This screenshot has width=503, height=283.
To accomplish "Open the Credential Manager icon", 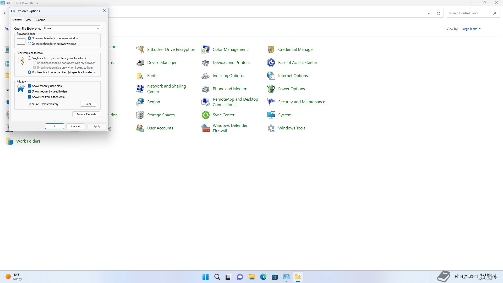I will (x=271, y=49).
